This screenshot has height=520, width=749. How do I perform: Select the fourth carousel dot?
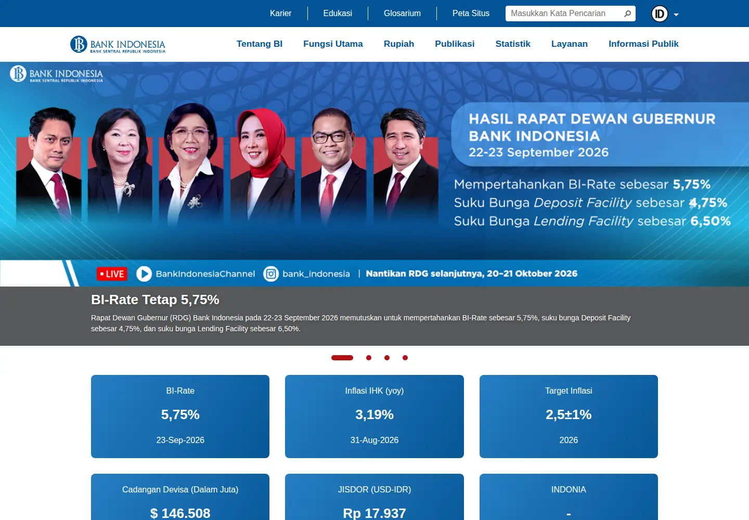coord(405,358)
